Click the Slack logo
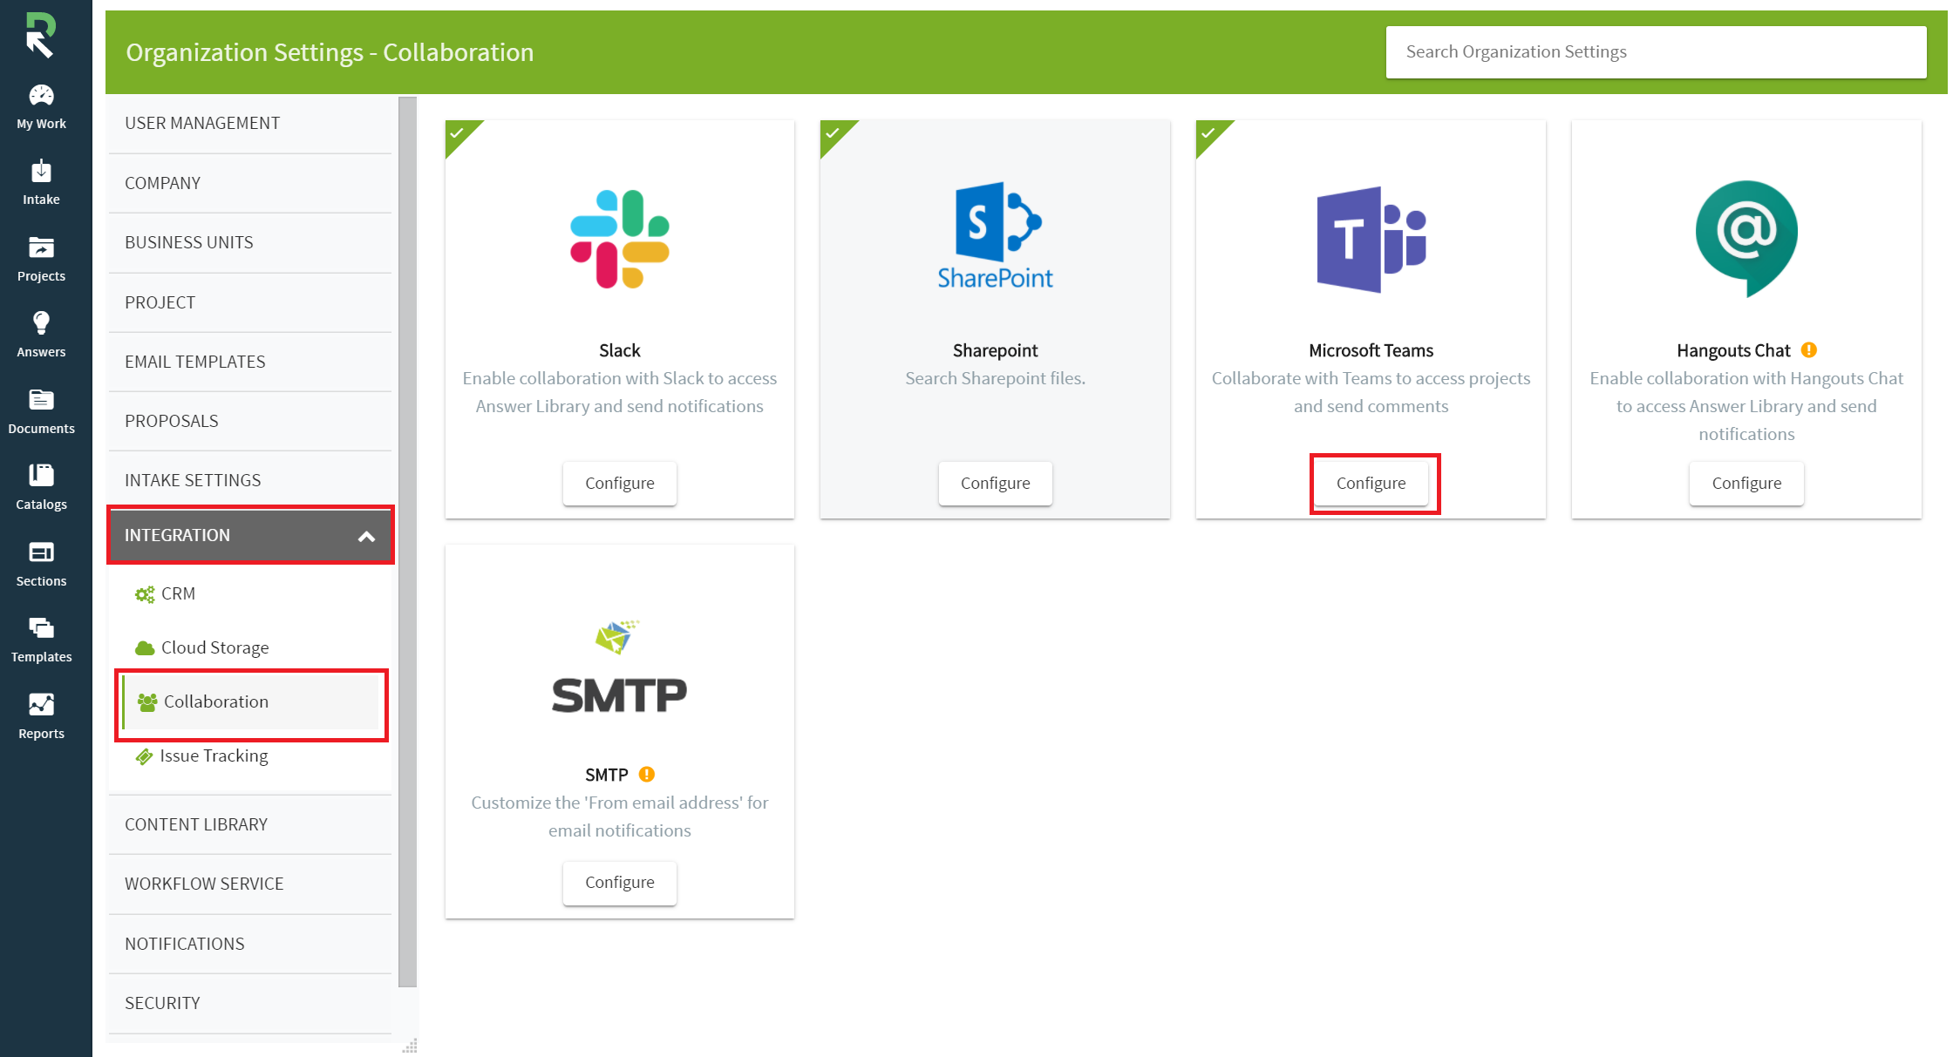Screen dimensions: 1953x1057 click(x=620, y=239)
